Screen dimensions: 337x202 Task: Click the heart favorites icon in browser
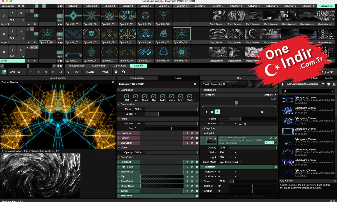tap(329, 84)
